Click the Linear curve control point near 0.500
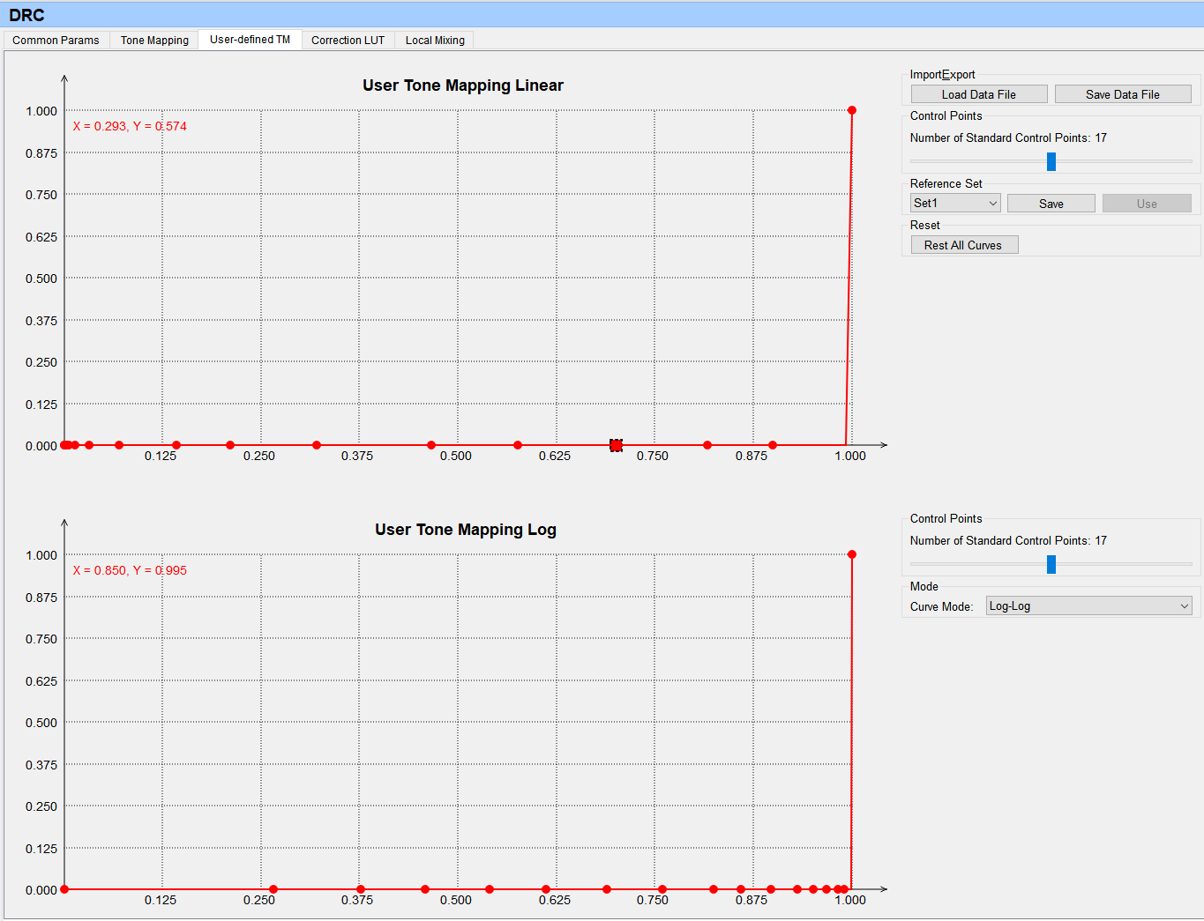The width and height of the screenshot is (1204, 921). tap(431, 445)
